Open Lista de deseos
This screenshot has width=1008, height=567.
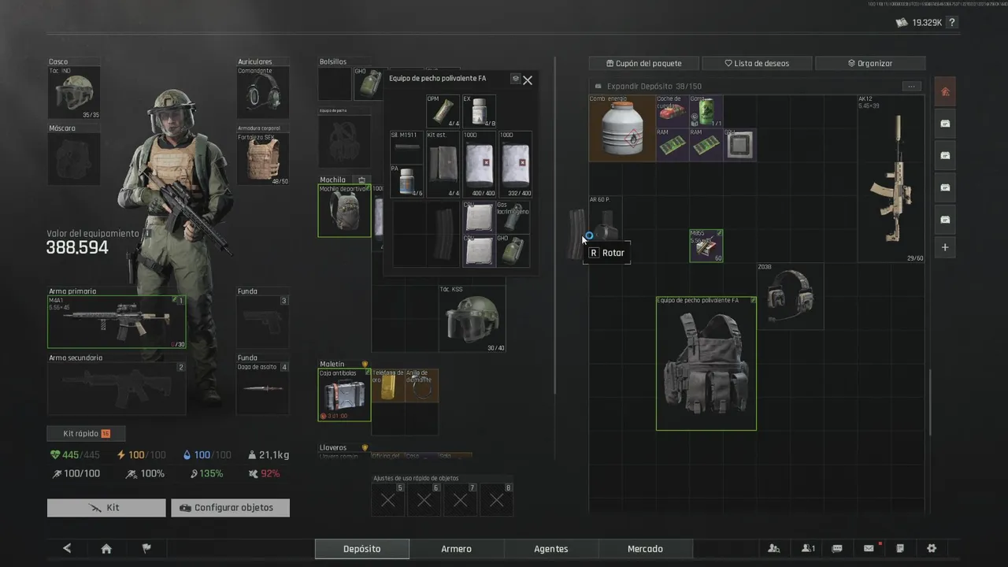757,63
